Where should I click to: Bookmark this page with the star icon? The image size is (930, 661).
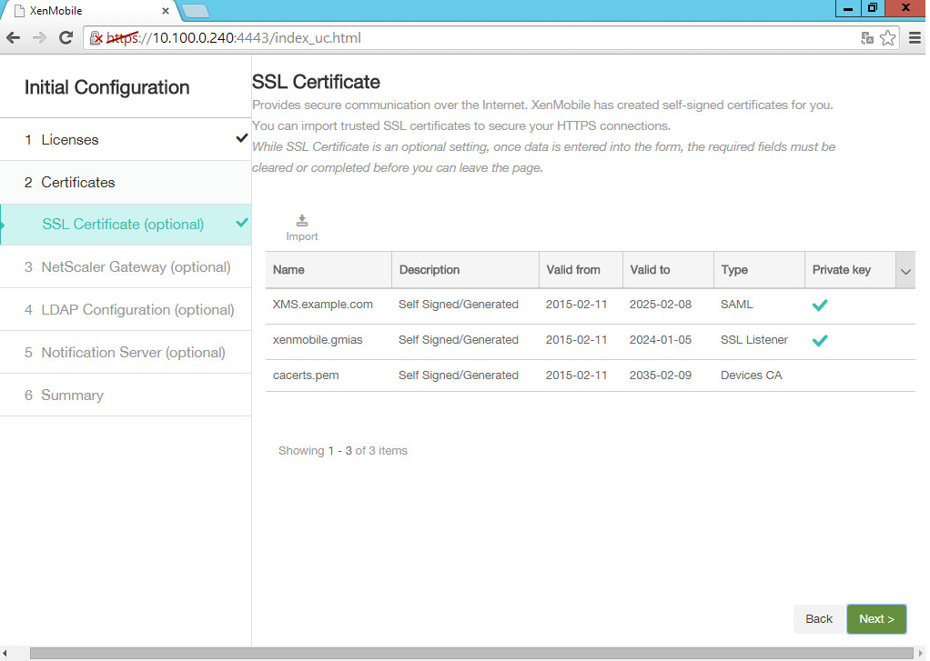[x=888, y=38]
